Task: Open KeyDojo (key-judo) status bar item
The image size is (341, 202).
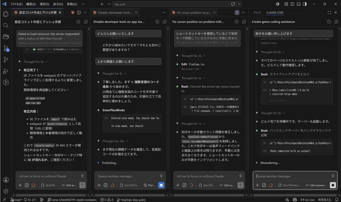Action: (131, 199)
